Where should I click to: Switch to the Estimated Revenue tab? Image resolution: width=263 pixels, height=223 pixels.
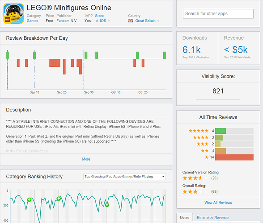(213, 218)
